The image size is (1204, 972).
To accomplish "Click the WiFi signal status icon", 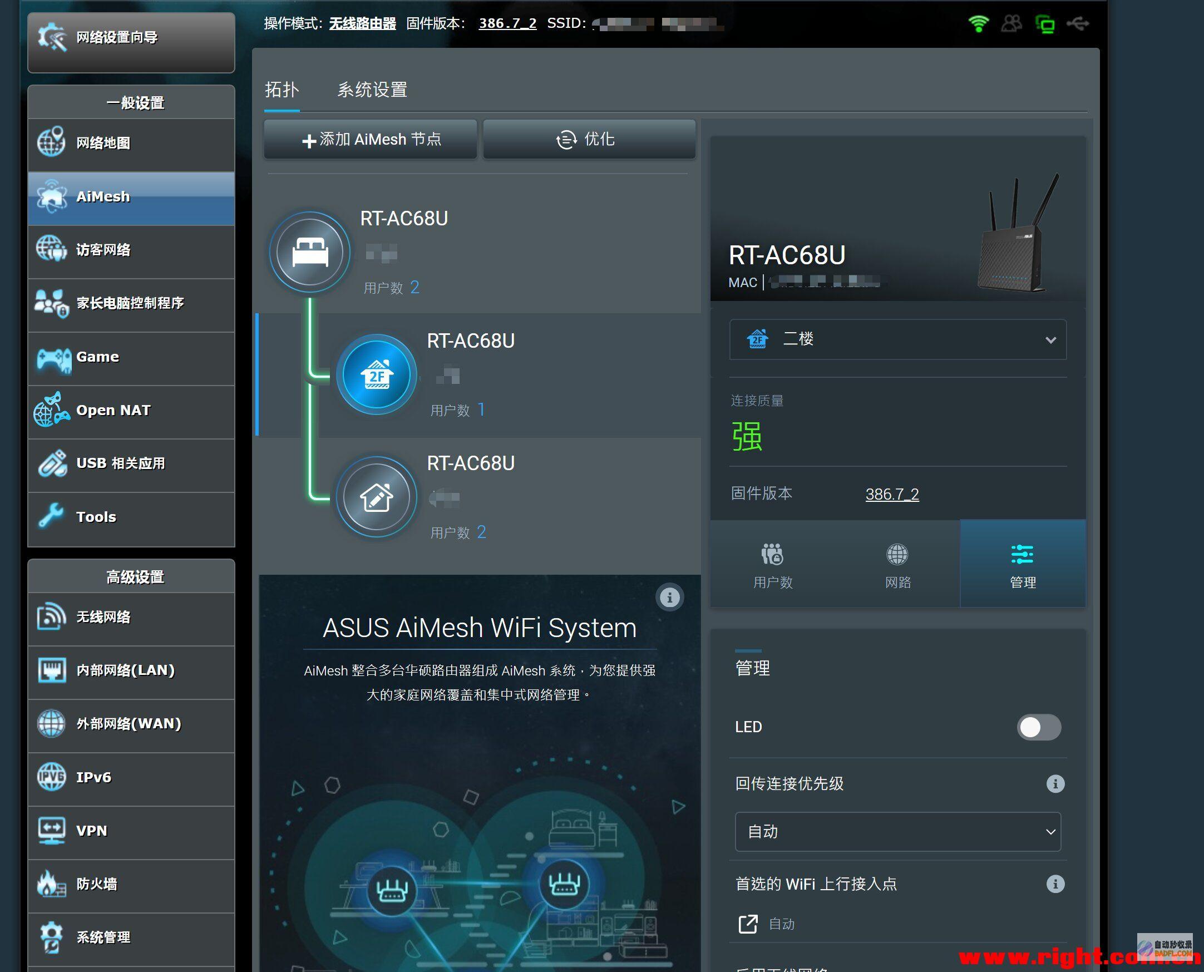I will coord(978,23).
